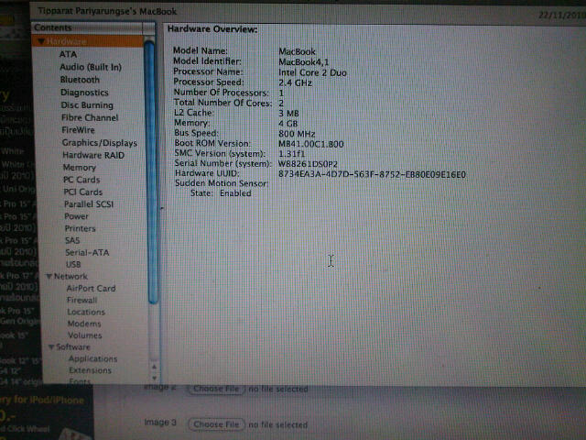
Task: Open Disc Burning details
Action: click(87, 105)
